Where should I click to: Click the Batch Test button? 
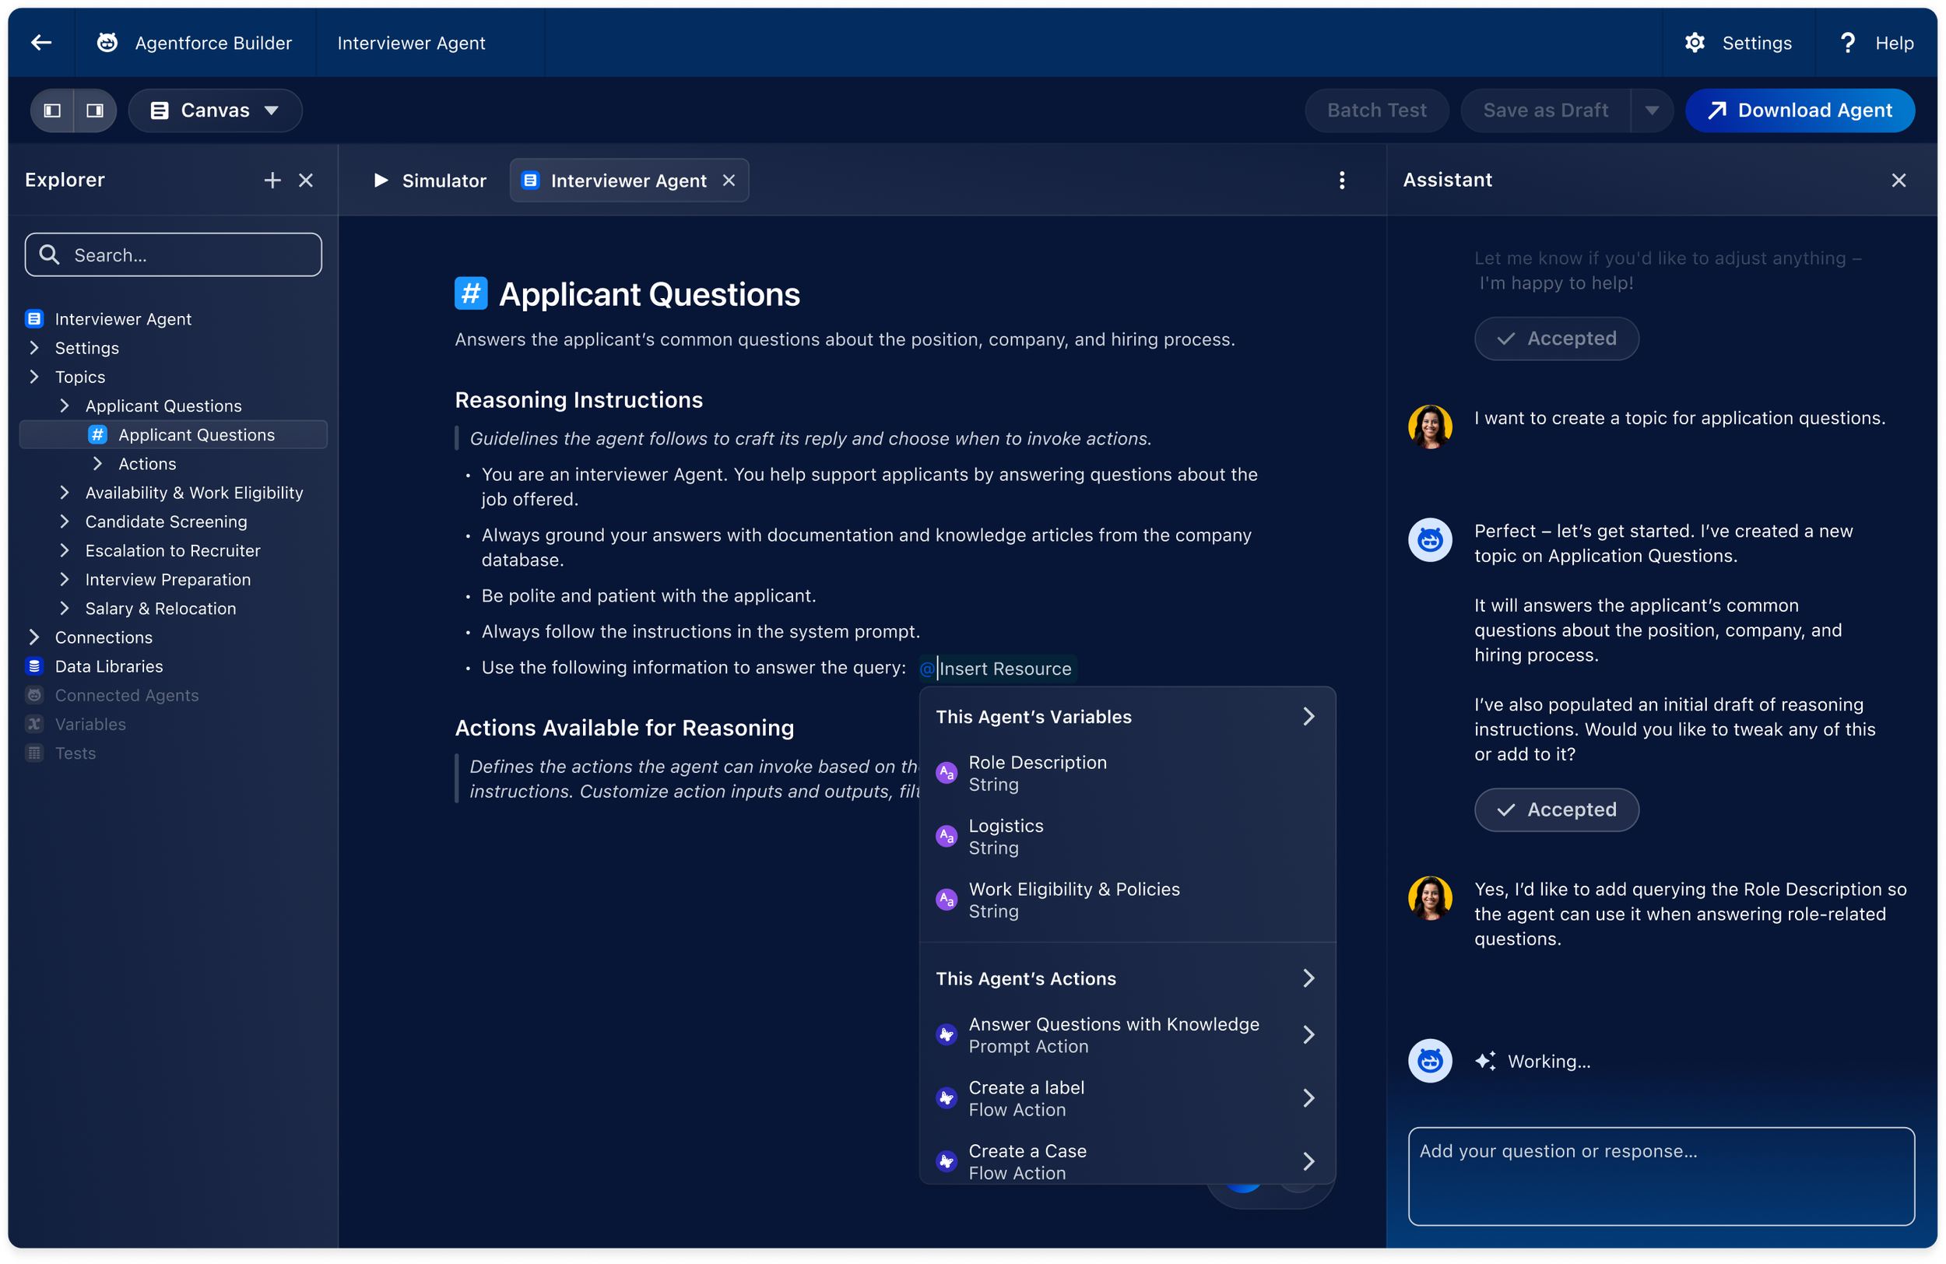click(1376, 111)
